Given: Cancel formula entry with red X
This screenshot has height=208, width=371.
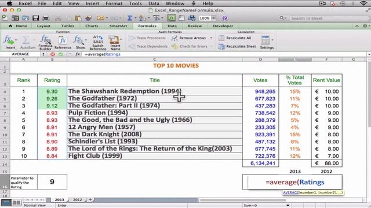Looking at the screenshot, I should point(53,54).
